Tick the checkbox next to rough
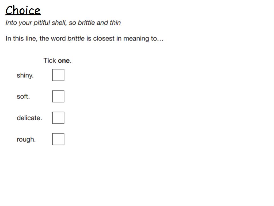This screenshot has width=274, height=206. (x=58, y=139)
